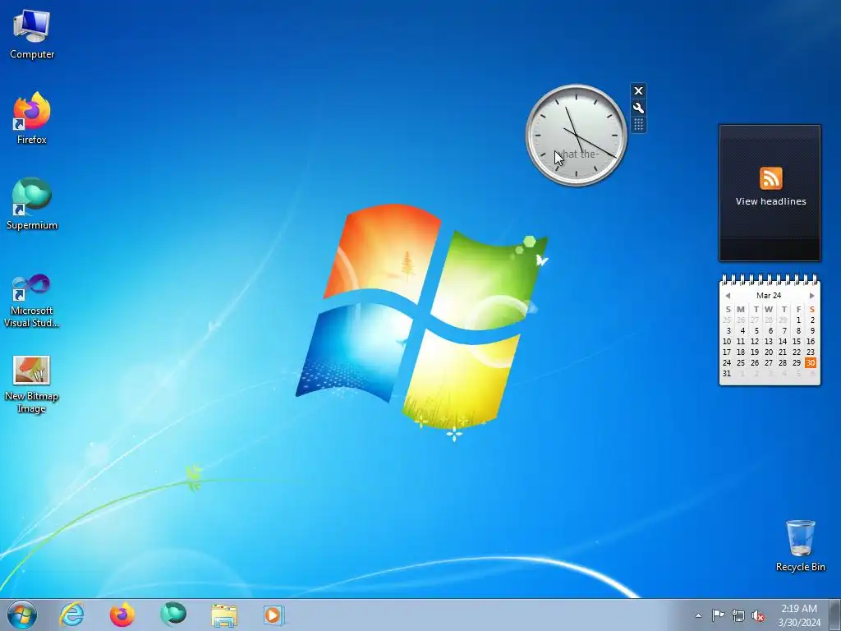Image resolution: width=841 pixels, height=631 pixels.
Task: Select March 30 in the calendar
Action: pyautogui.click(x=811, y=362)
